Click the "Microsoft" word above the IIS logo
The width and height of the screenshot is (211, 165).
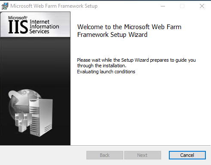(x=18, y=18)
